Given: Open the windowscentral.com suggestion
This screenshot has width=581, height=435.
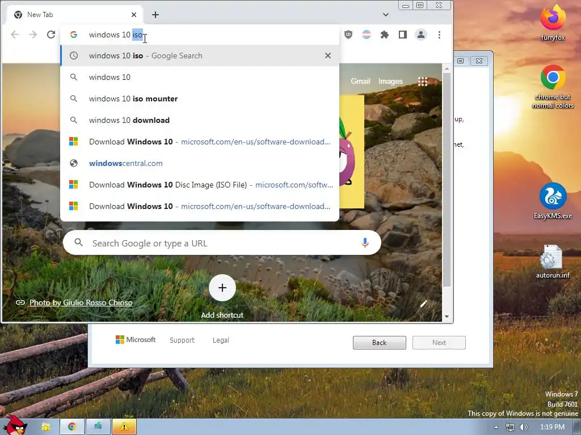Looking at the screenshot, I should (x=200, y=163).
